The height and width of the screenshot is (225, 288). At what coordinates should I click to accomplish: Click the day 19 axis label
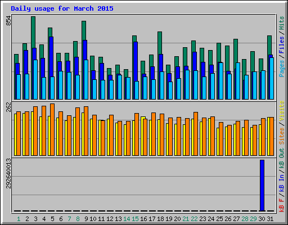[x=169, y=219]
